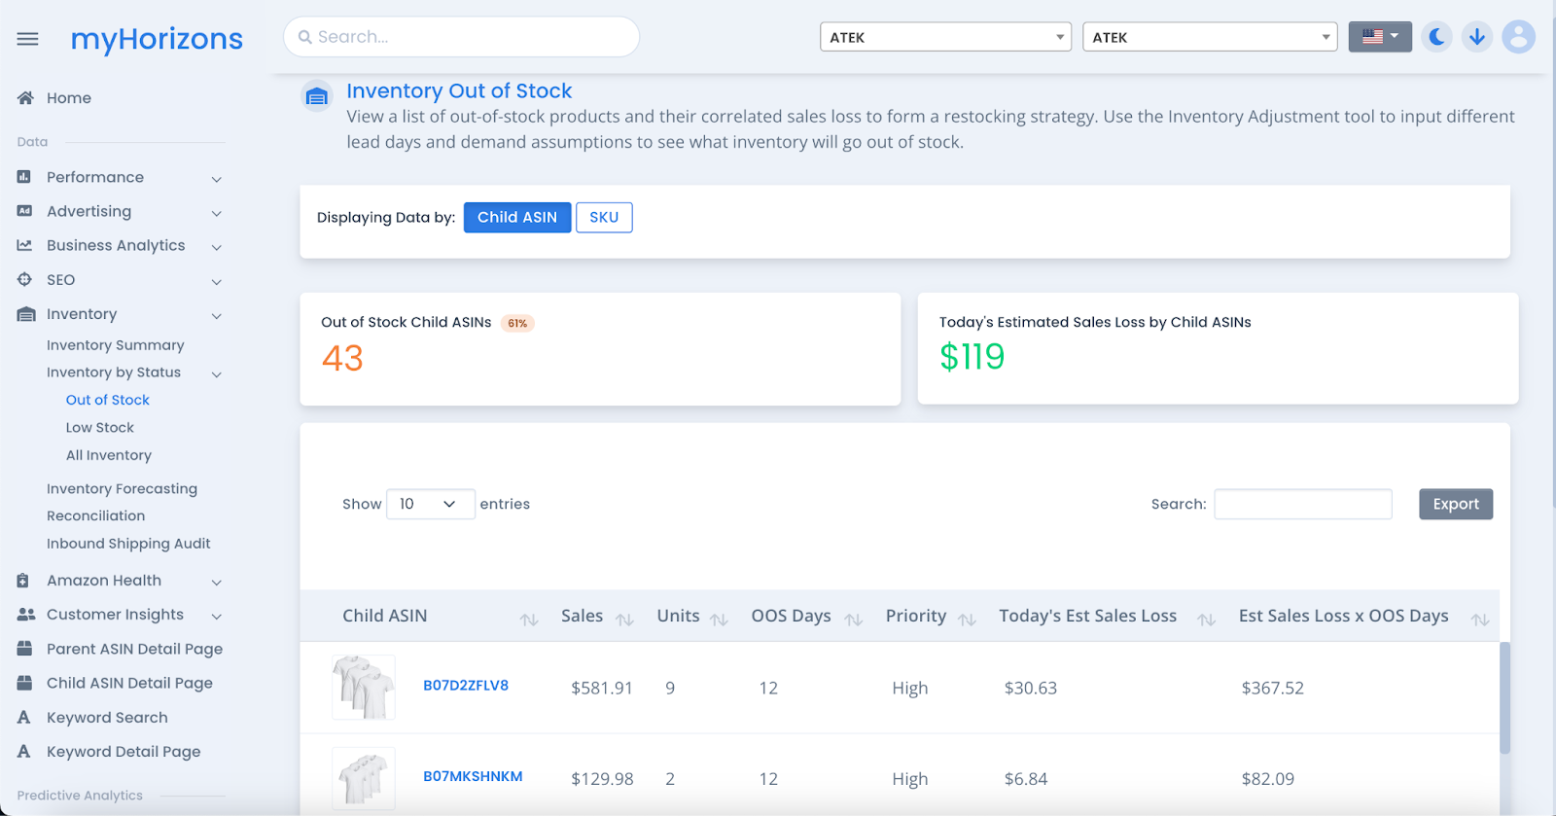The width and height of the screenshot is (1556, 816).
Task: Toggle dark mode moon icon
Action: coord(1436,37)
